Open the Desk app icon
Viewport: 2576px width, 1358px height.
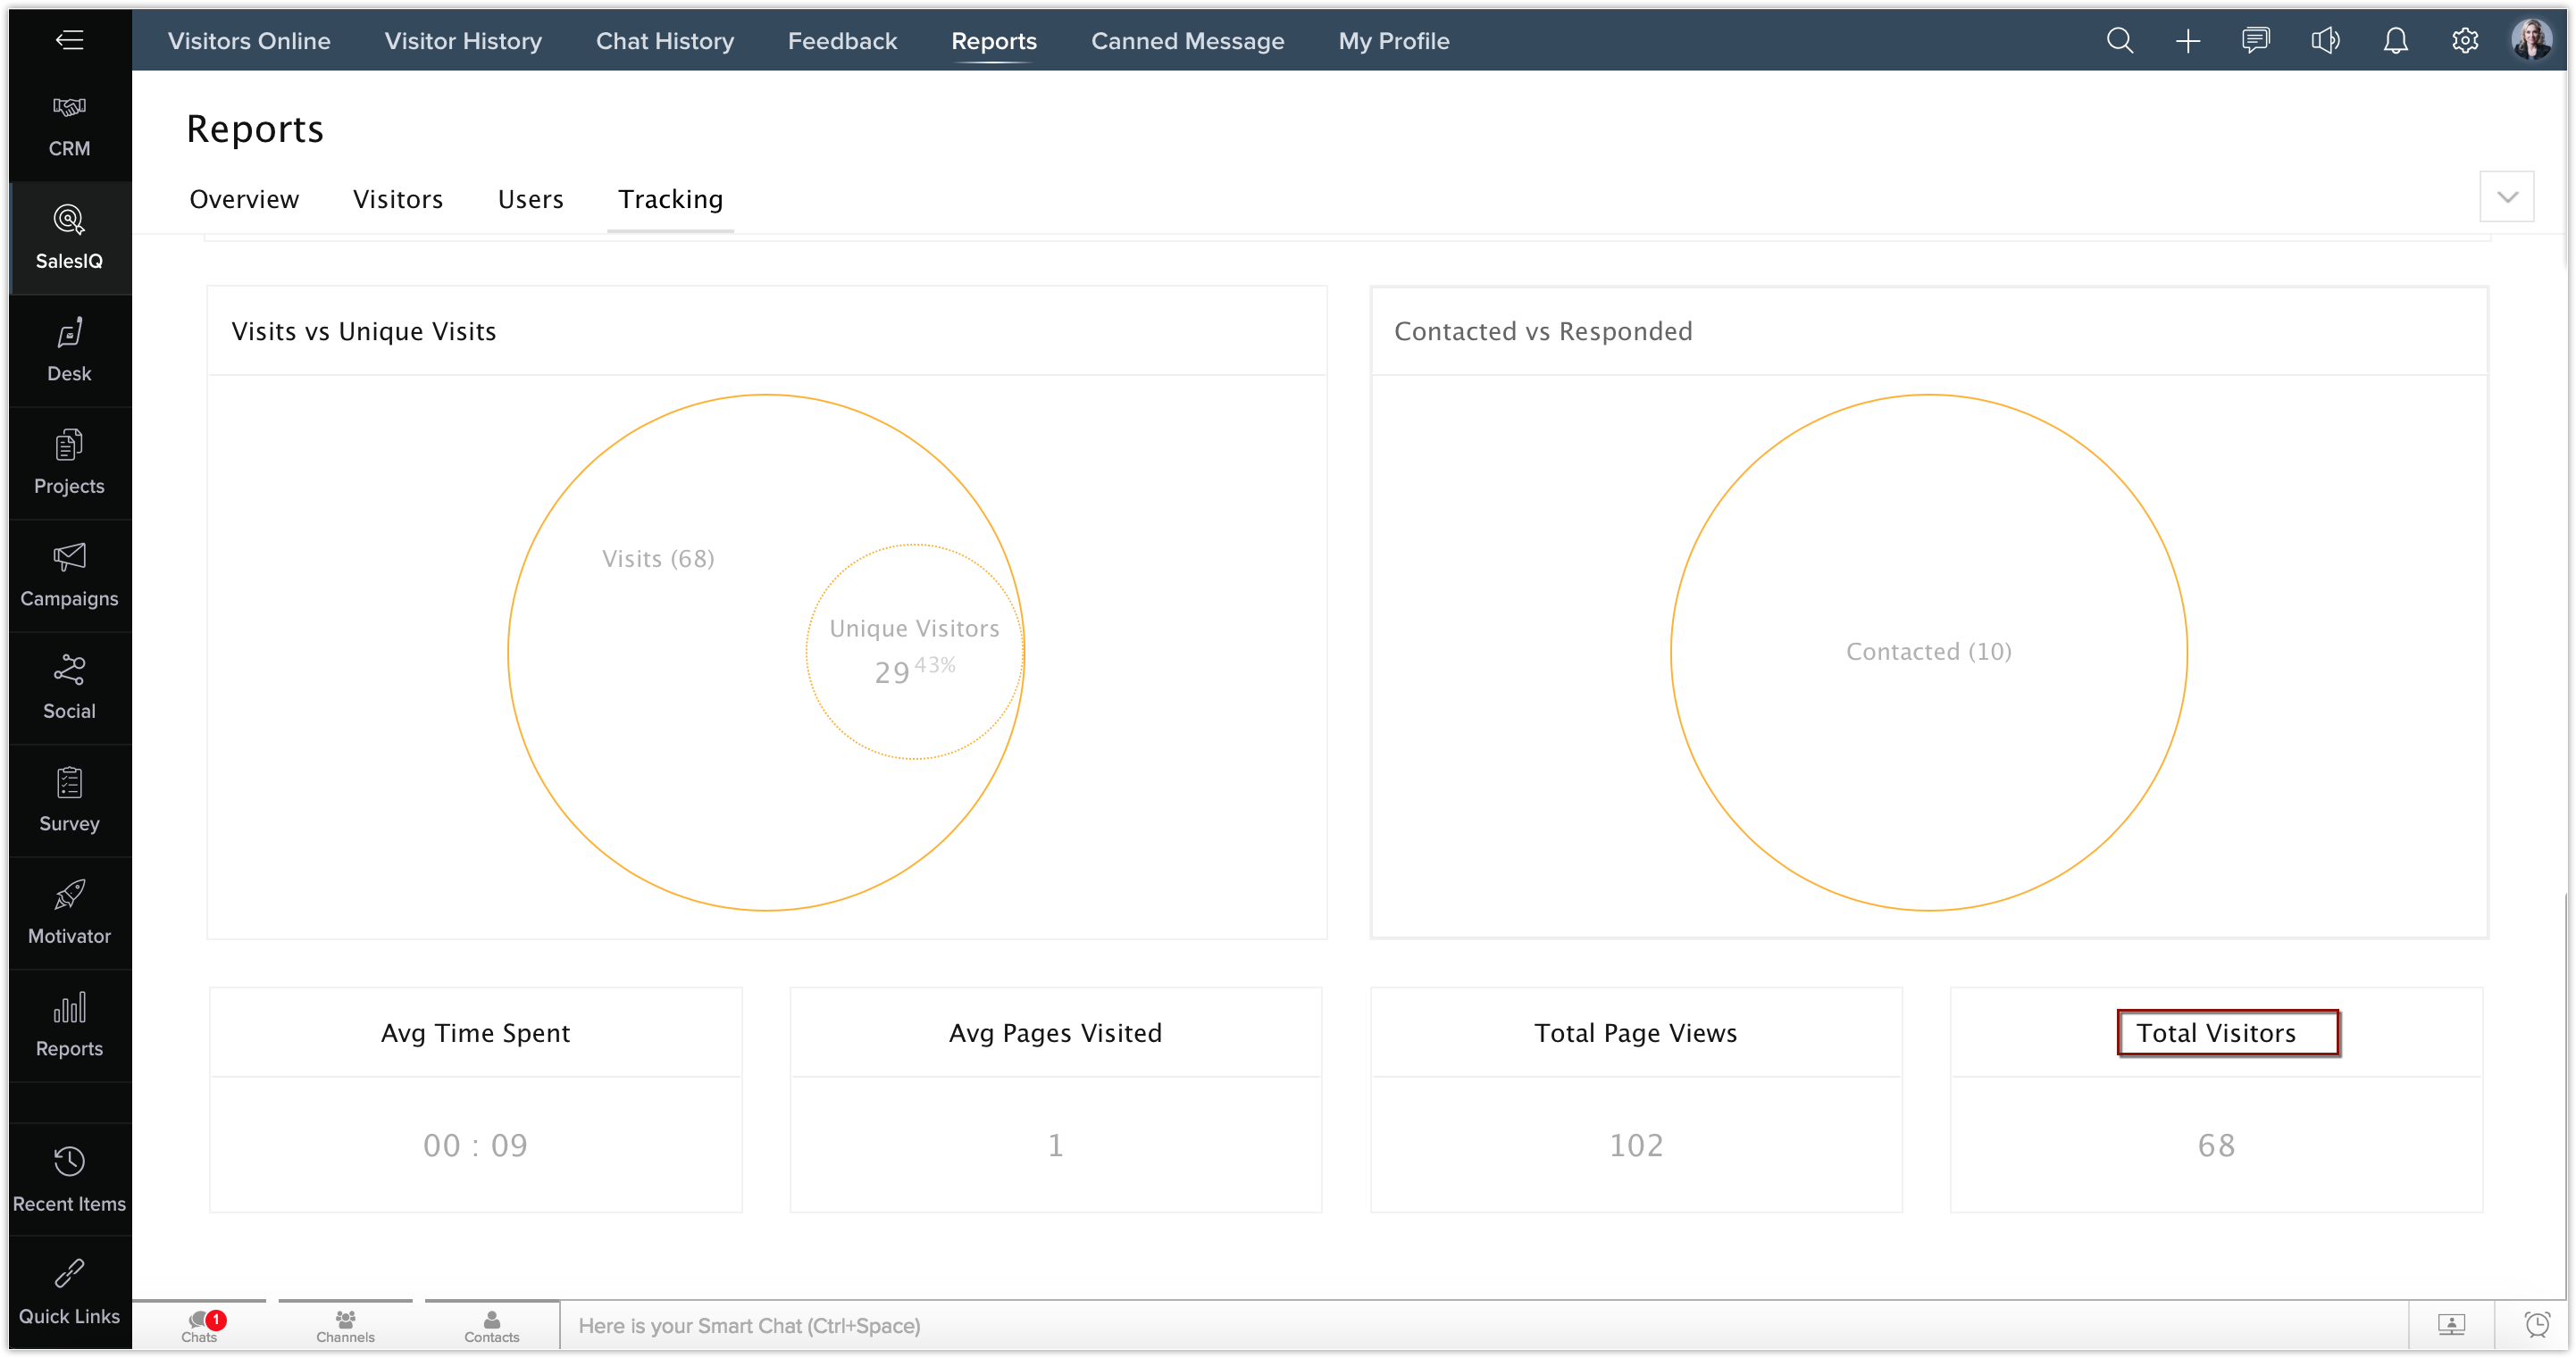click(69, 350)
